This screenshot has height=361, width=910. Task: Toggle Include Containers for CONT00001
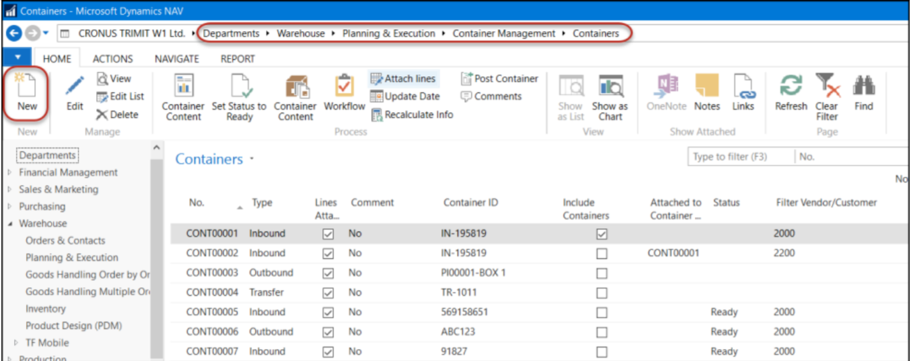point(602,234)
